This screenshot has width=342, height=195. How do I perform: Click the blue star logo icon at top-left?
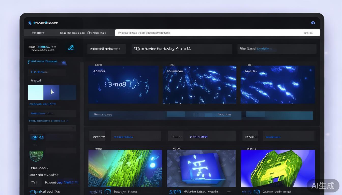point(30,23)
